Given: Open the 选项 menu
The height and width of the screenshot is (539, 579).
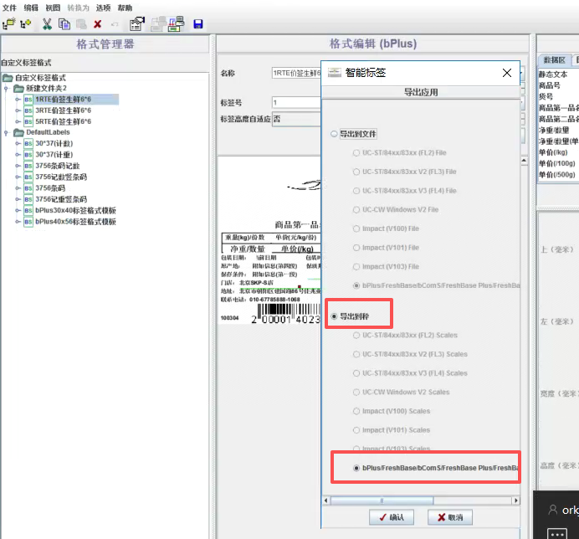Looking at the screenshot, I should [103, 7].
